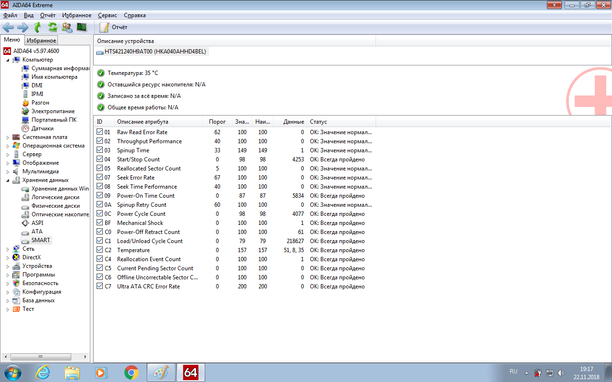Click the Отчёт report toolbar button
Viewport: 612px width, 382px height.
click(x=113, y=27)
